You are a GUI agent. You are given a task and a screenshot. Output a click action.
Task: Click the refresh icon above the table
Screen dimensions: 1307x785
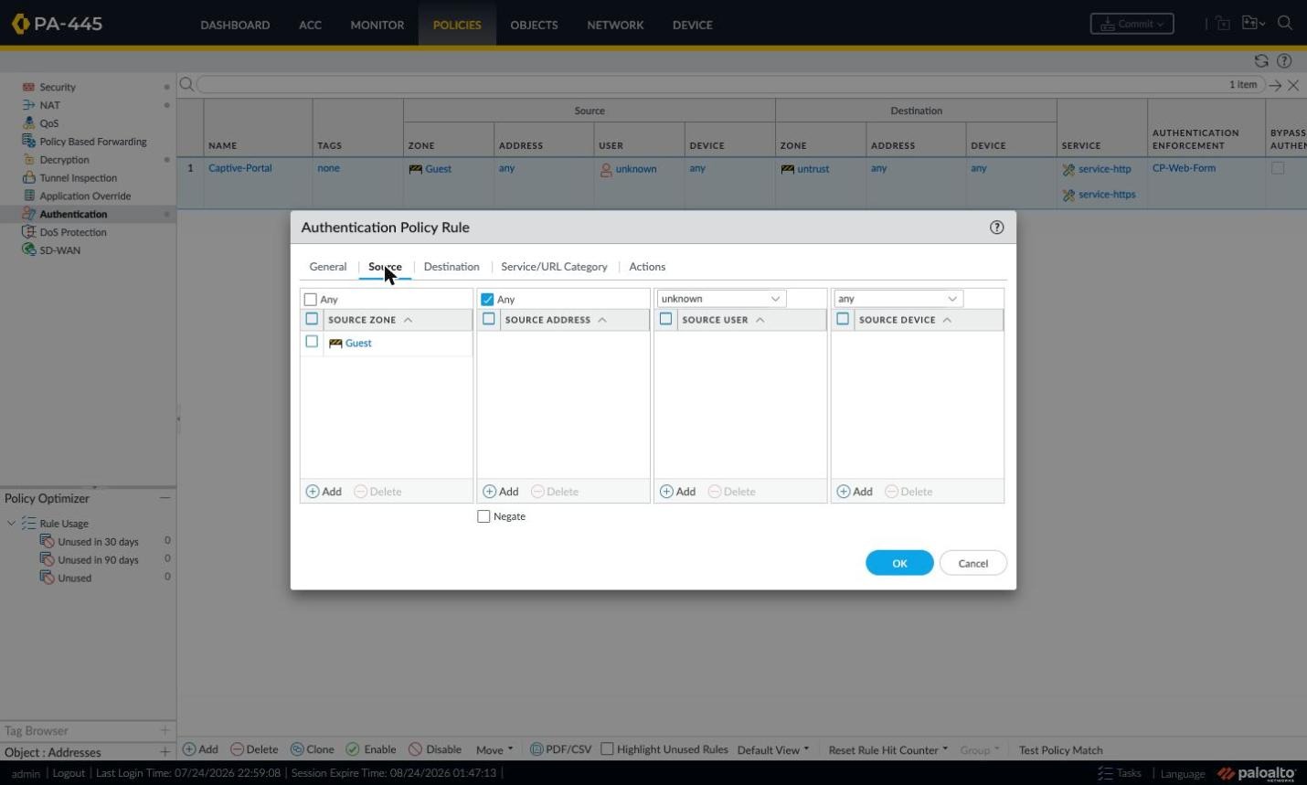(1261, 60)
